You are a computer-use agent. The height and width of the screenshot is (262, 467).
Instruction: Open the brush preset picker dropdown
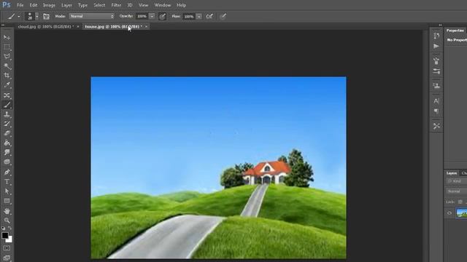click(37, 16)
